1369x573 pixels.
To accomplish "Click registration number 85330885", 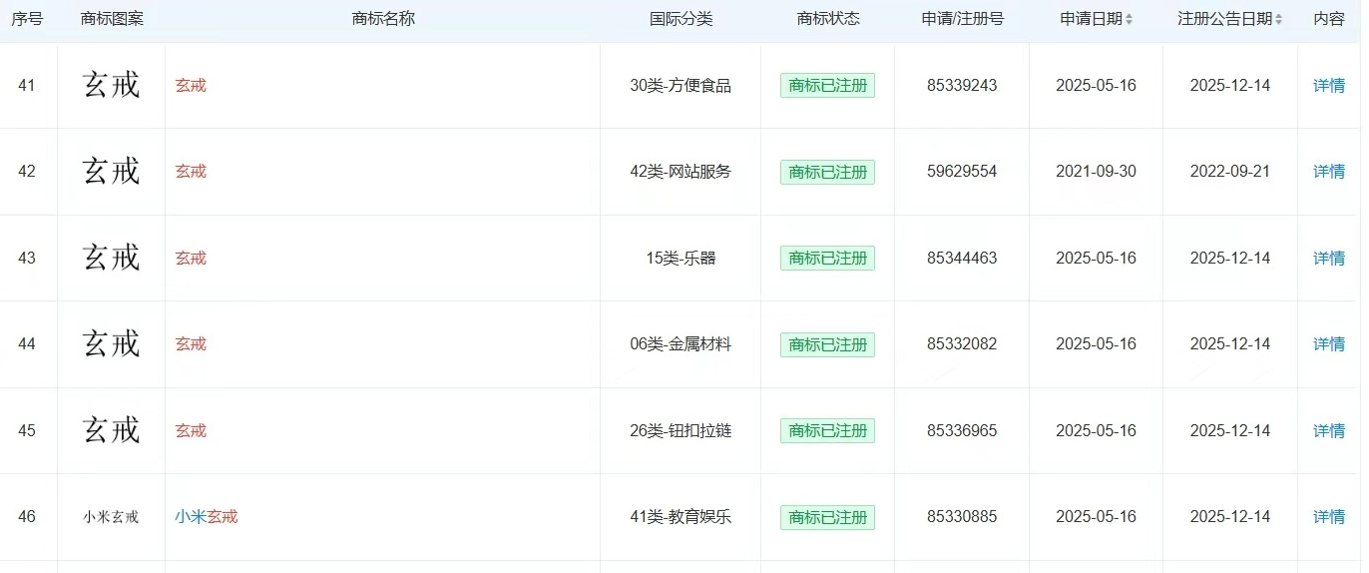I will pos(962,517).
